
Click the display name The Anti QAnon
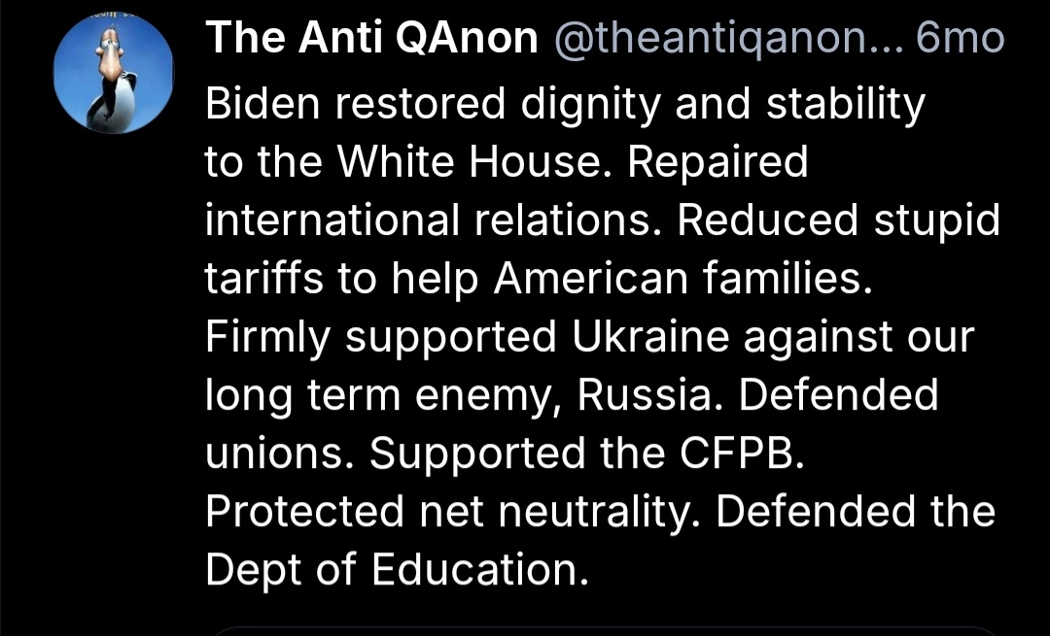pyautogui.click(x=371, y=38)
